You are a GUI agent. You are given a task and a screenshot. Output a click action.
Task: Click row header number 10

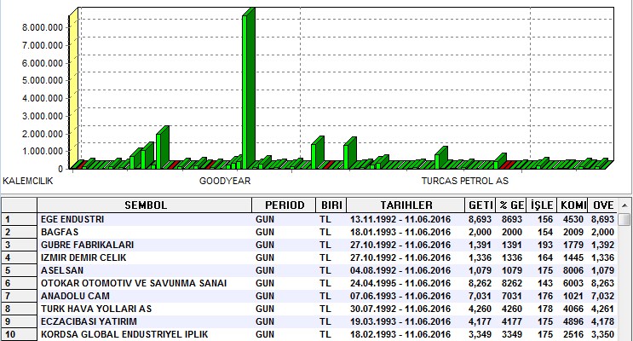[x=19, y=334]
